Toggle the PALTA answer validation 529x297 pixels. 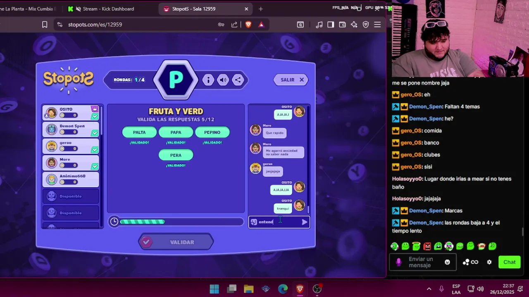coord(139,132)
